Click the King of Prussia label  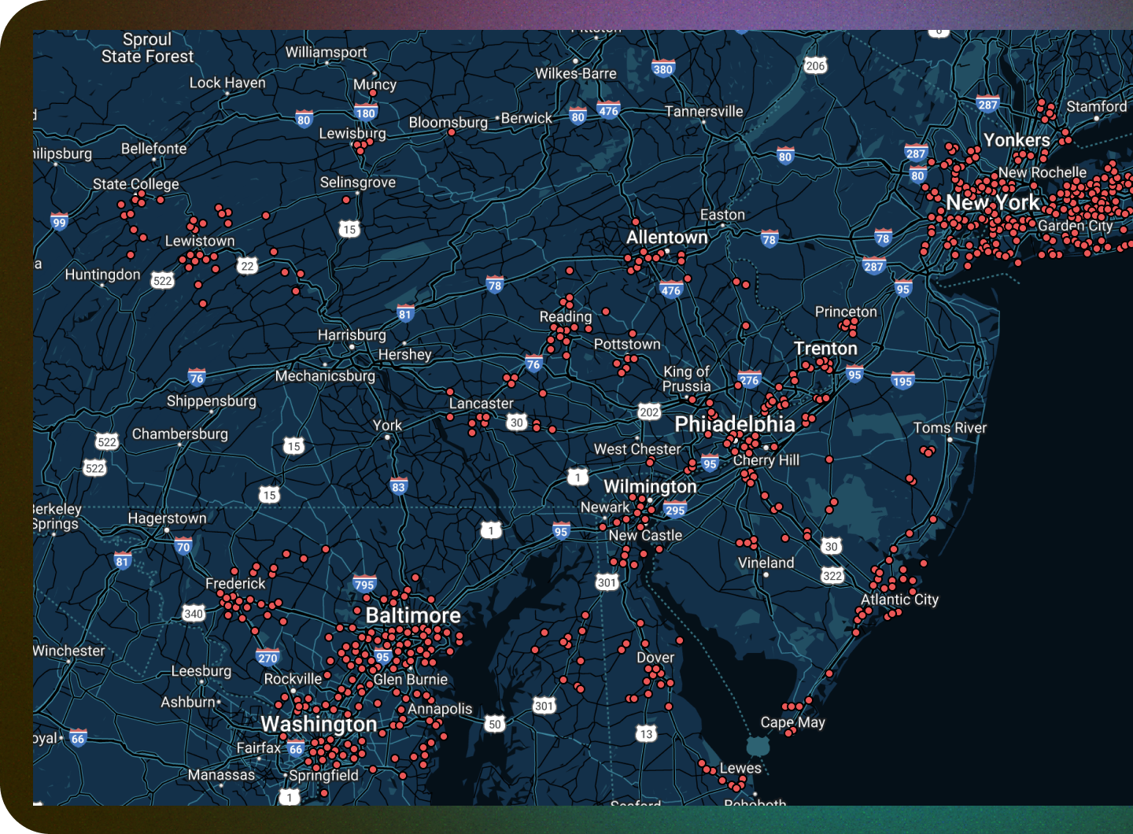click(x=686, y=378)
